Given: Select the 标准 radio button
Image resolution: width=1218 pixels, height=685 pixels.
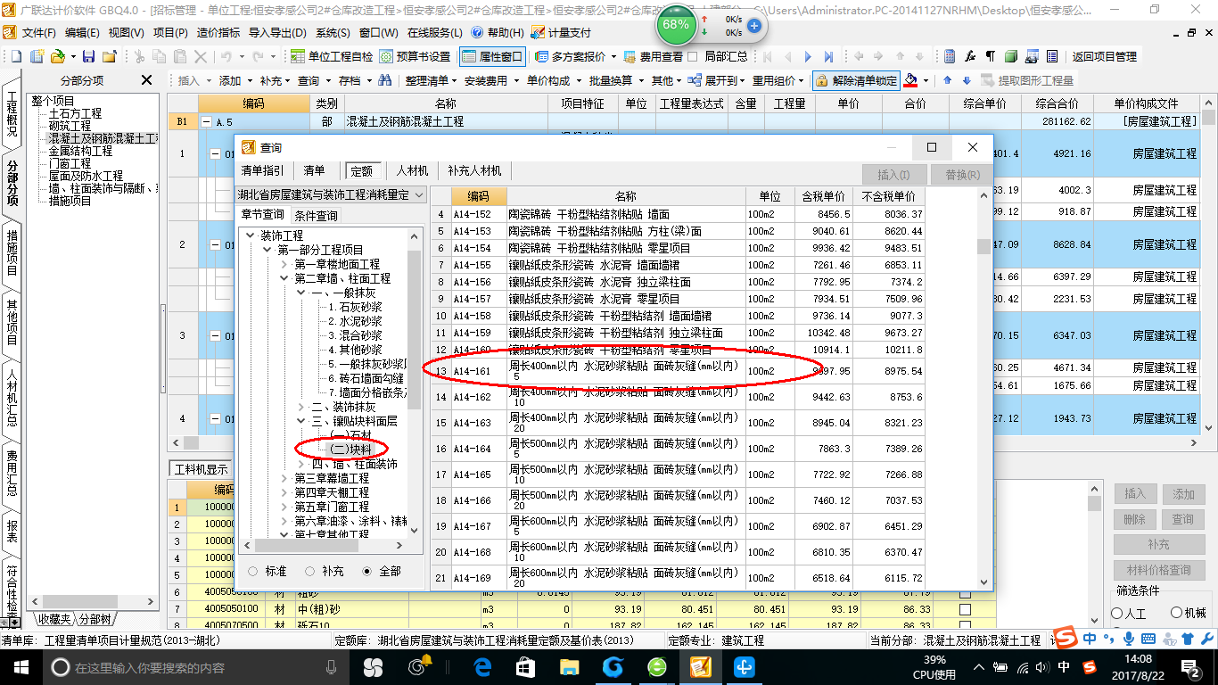Looking at the screenshot, I should pyautogui.click(x=253, y=571).
